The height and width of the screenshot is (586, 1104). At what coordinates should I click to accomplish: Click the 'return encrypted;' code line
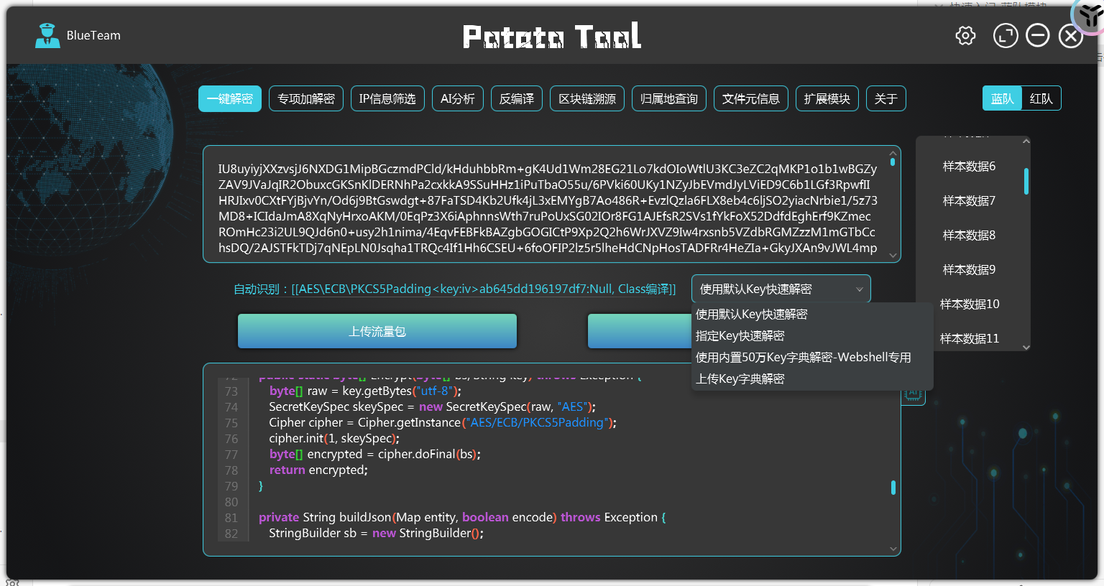coord(318,470)
